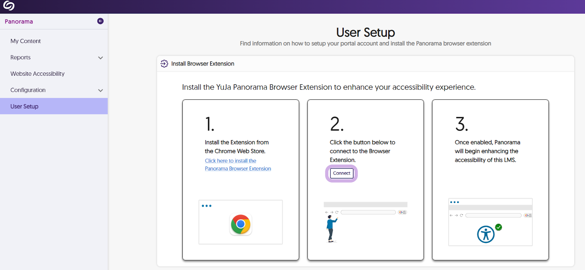Select User Setup in the sidebar
The image size is (585, 270).
click(x=24, y=106)
